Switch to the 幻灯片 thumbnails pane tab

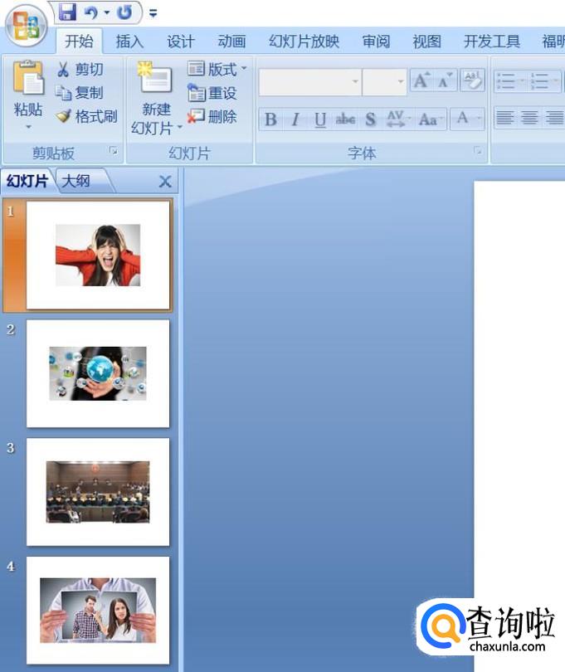click(27, 181)
